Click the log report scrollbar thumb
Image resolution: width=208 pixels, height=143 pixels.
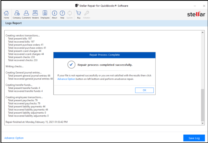point(203,105)
